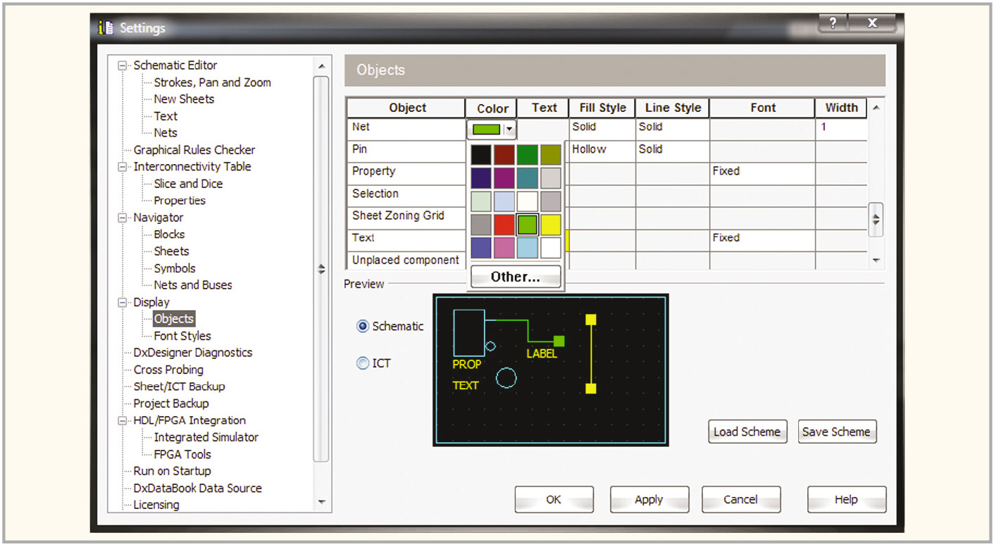This screenshot has height=547, width=996.
Task: Select Strokes, Pan and Zoom settings
Action: (x=212, y=82)
